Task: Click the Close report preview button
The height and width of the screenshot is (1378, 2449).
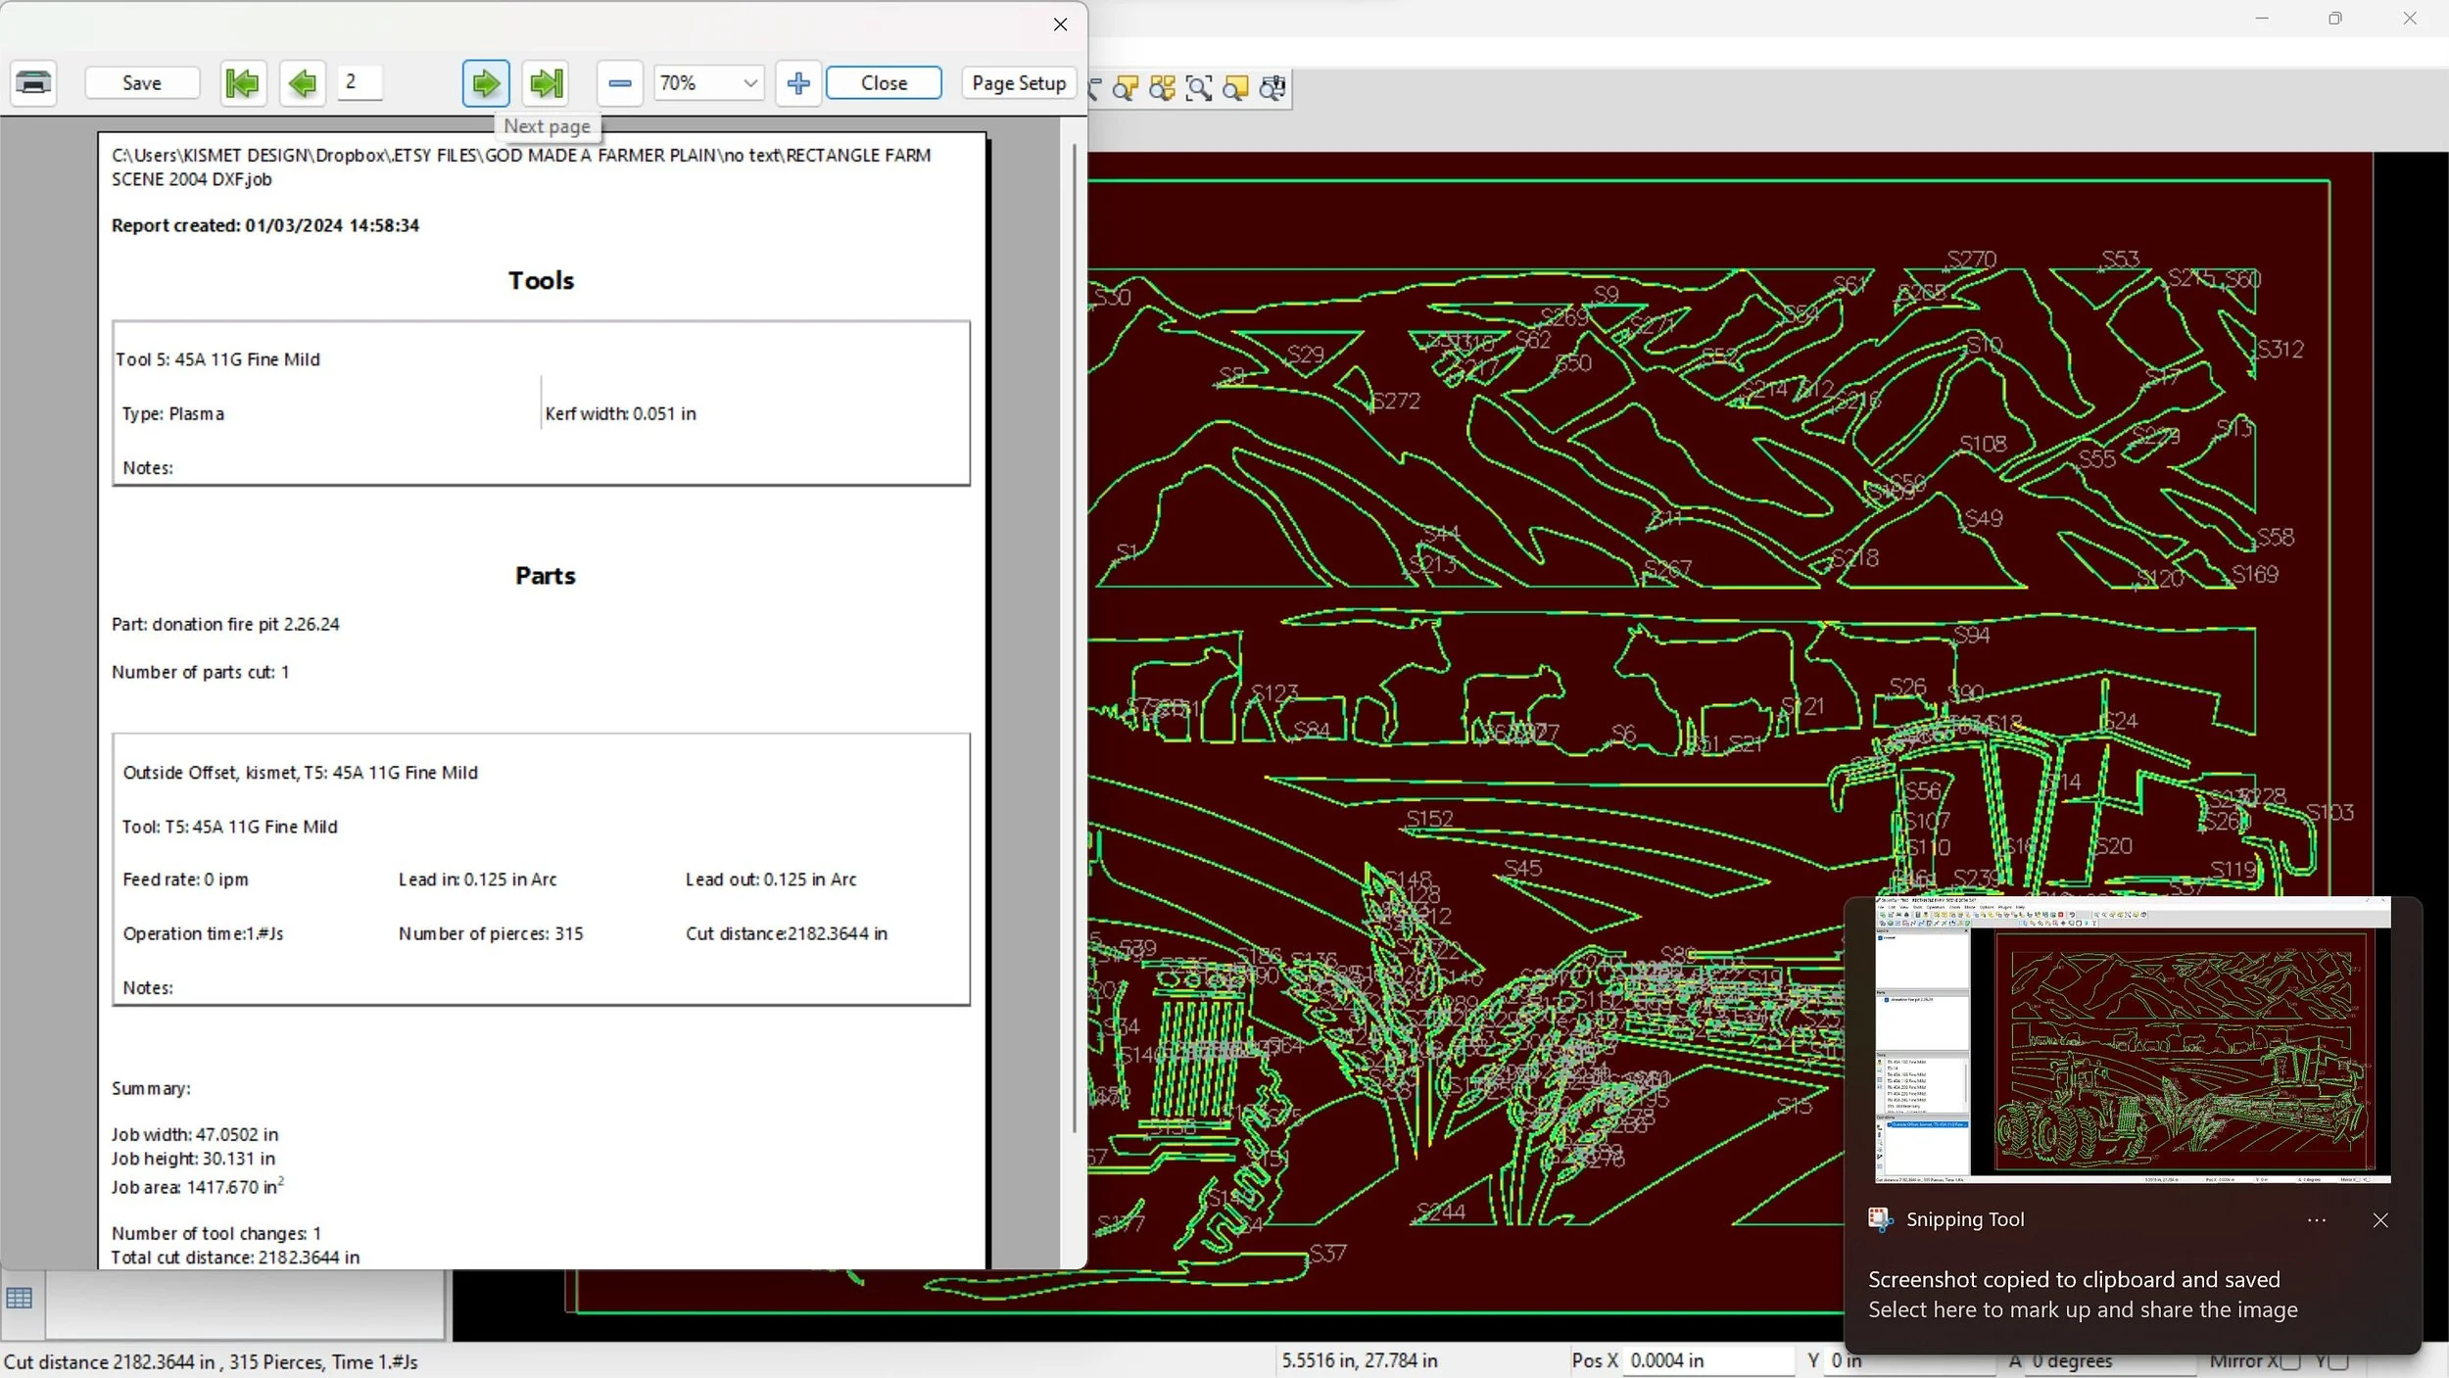Action: 884,83
